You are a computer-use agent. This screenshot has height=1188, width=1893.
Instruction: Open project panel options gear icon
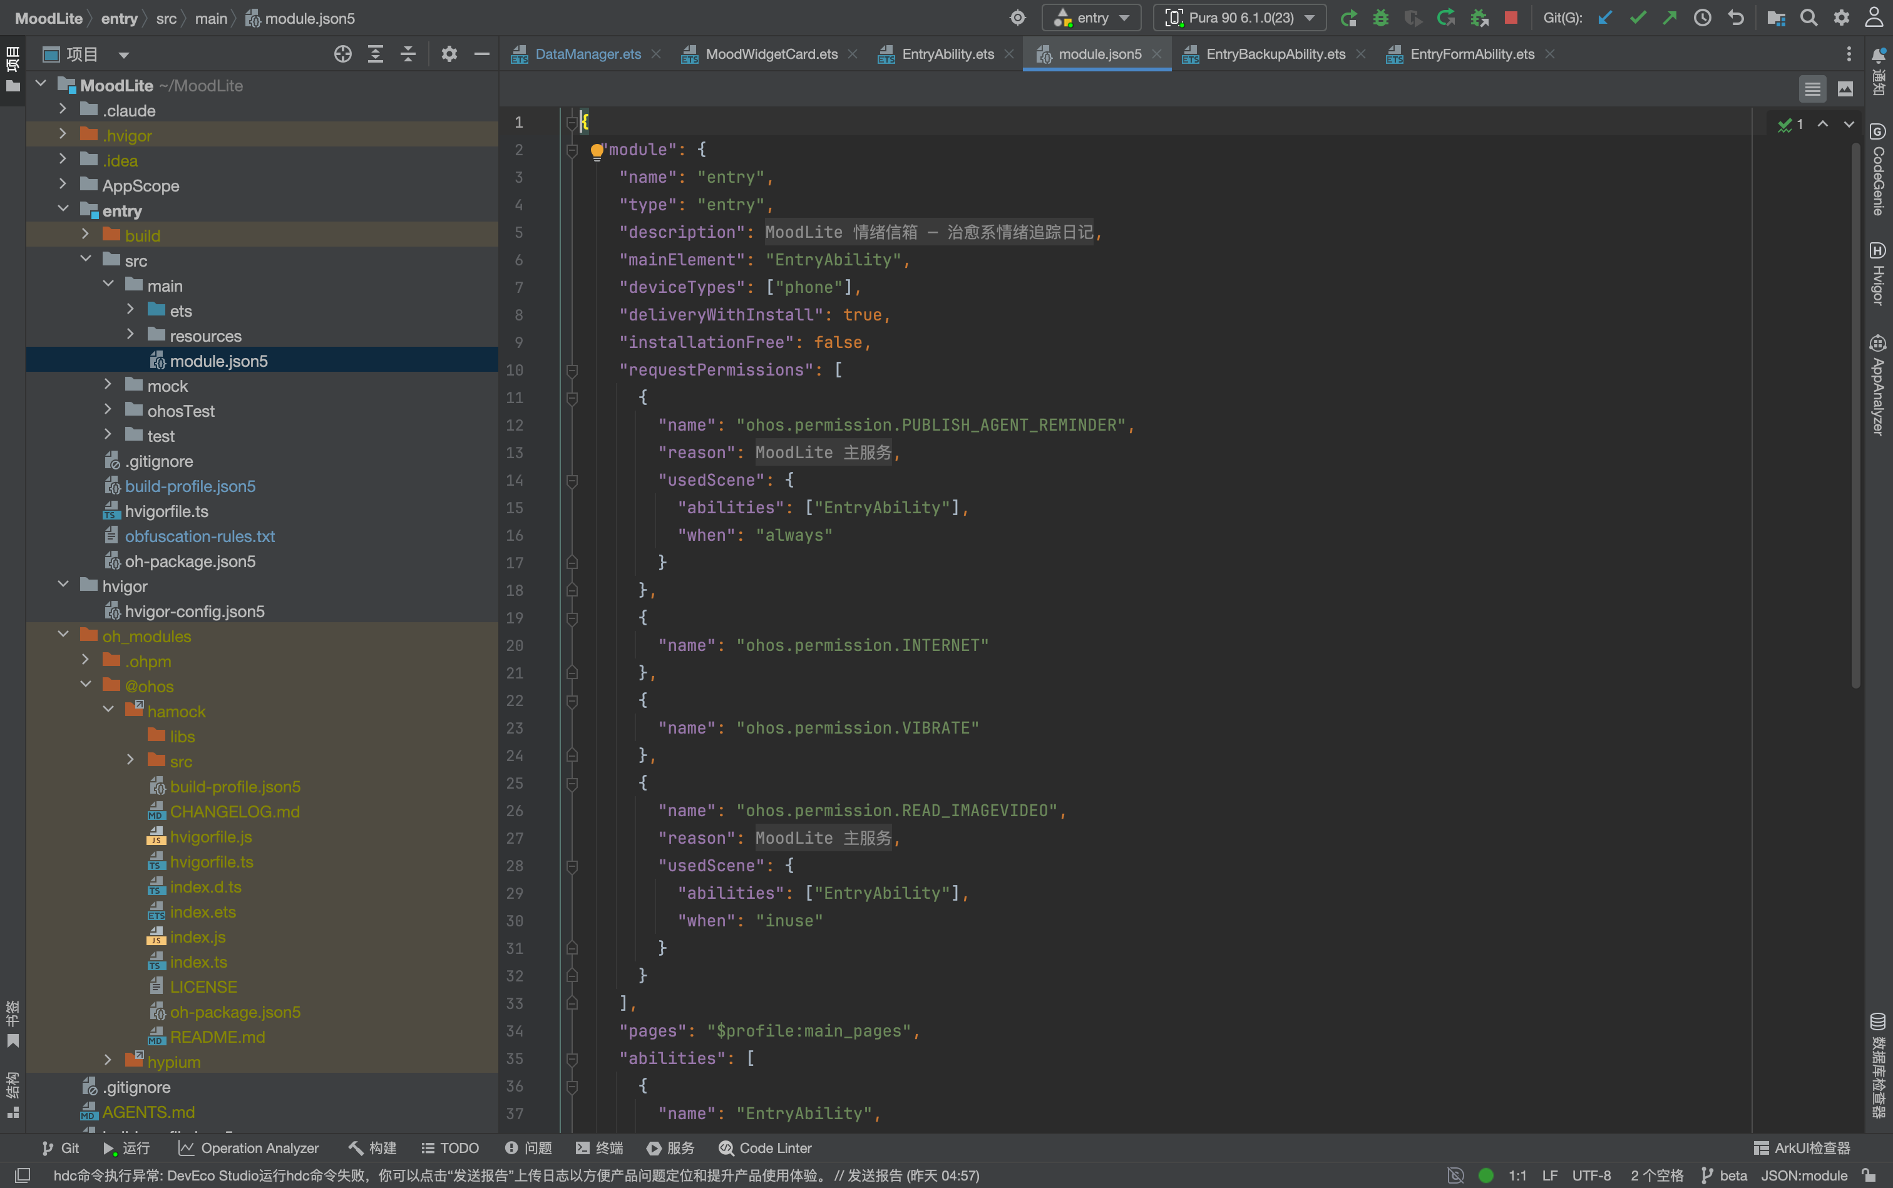click(x=449, y=54)
